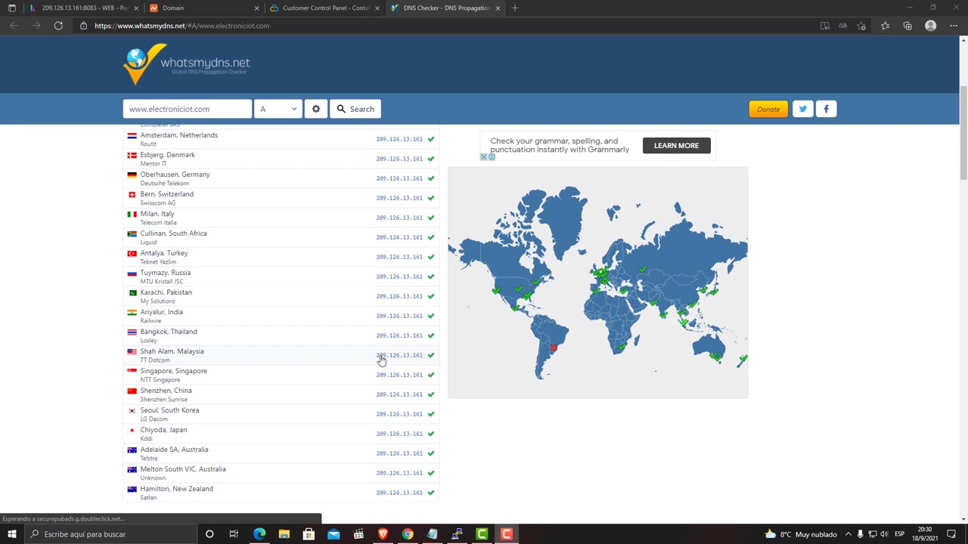968x544 pixels.
Task: Open Microsoft Edge from taskbar
Action: point(259,534)
